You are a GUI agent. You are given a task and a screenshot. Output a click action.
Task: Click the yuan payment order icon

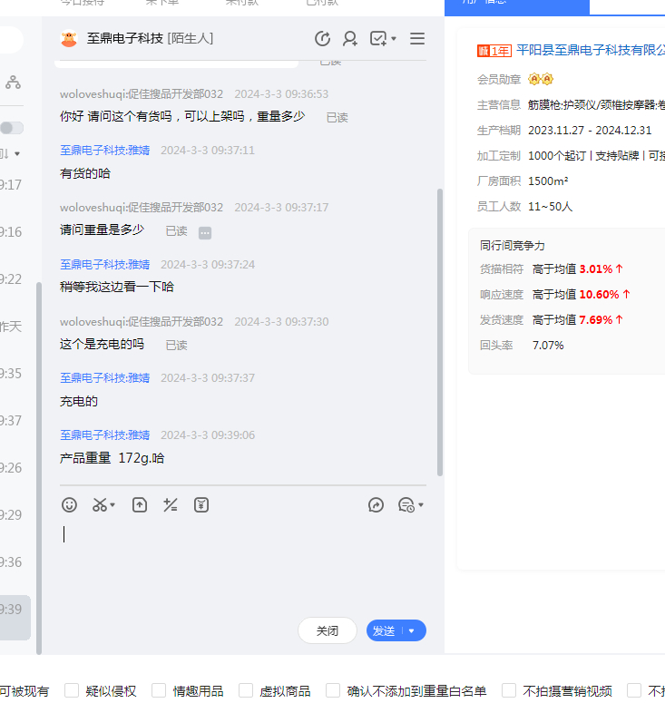pyautogui.click(x=201, y=505)
